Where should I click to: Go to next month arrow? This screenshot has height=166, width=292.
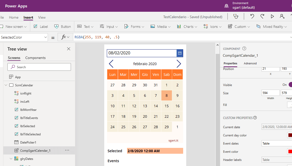pos(179,64)
